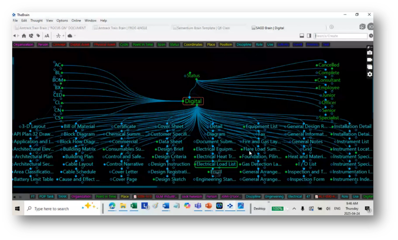
Task: Select the Inspection Form thought
Action: point(307,179)
